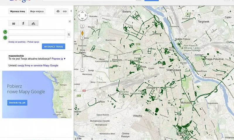Open the Popraw ją location dropdown
The width and height of the screenshot is (234, 140).
58,59
